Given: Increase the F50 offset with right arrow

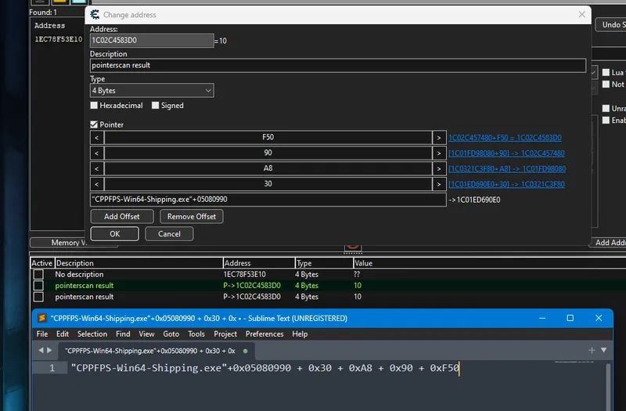Looking at the screenshot, I should point(439,138).
